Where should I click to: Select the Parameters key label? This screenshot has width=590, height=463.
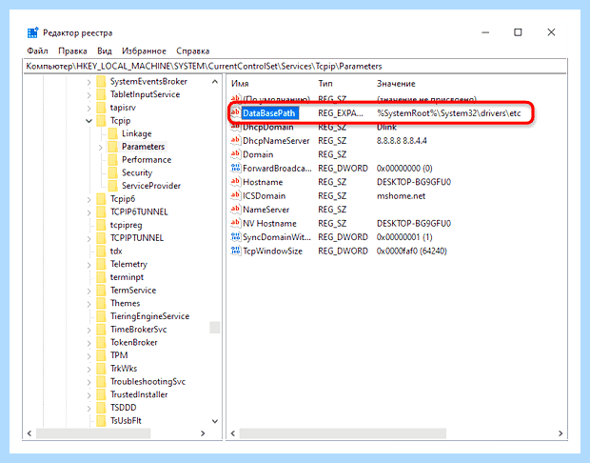pos(144,147)
